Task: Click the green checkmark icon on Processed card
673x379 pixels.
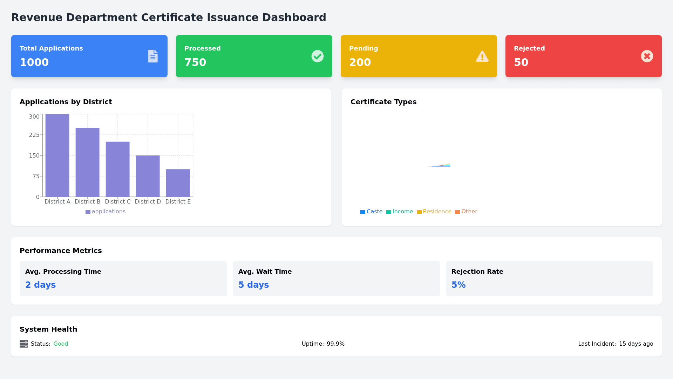Action: click(x=318, y=56)
